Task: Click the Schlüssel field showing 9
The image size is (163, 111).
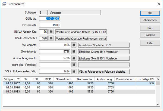Action: (x=43, y=13)
